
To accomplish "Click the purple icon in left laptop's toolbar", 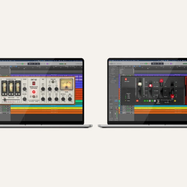I will pos(48,64).
